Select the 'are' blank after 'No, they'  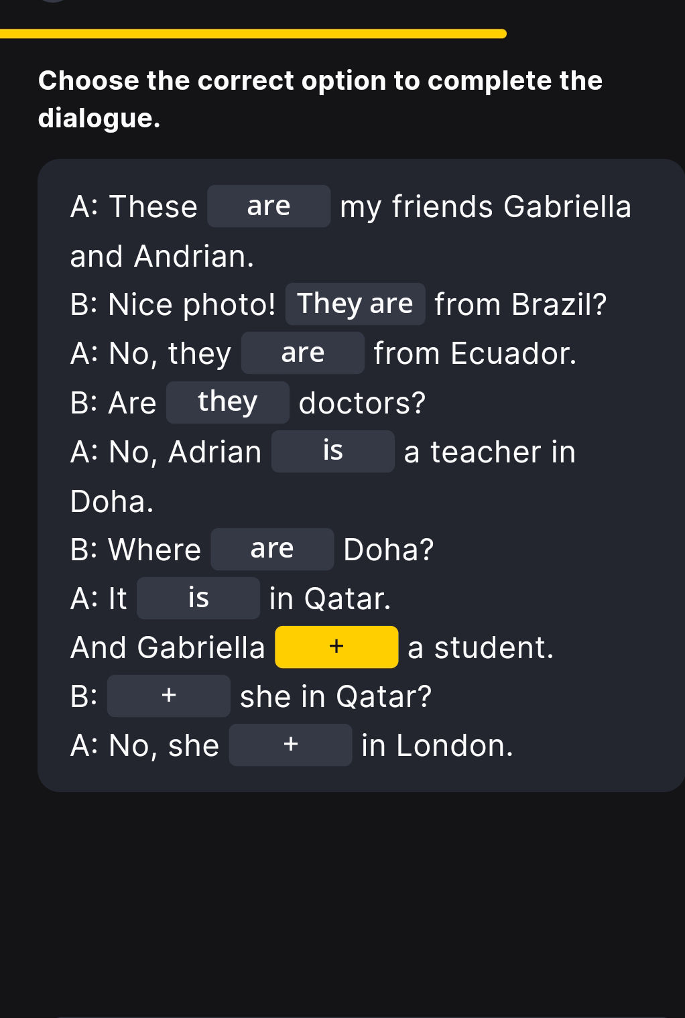pos(302,353)
